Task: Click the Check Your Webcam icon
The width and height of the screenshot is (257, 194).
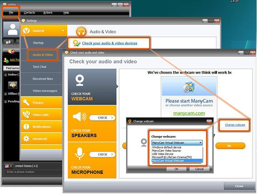Action: click(79, 80)
